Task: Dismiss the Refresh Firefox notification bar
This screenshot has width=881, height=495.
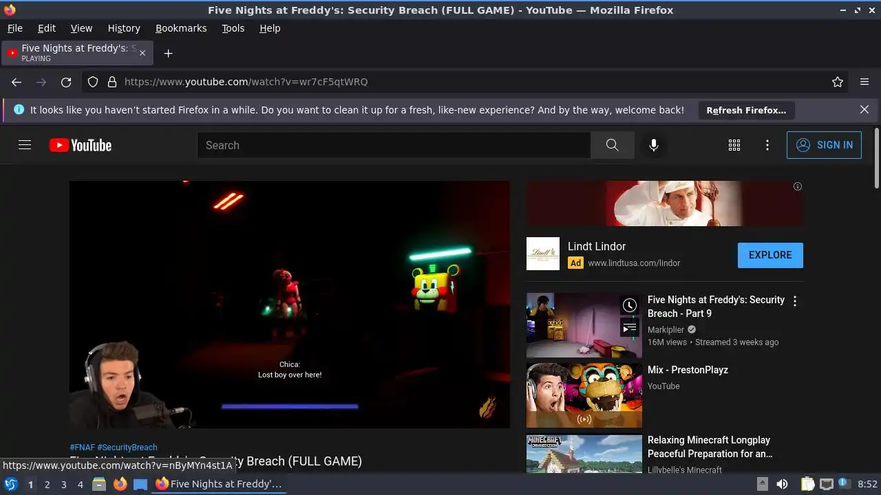Action: coord(864,109)
